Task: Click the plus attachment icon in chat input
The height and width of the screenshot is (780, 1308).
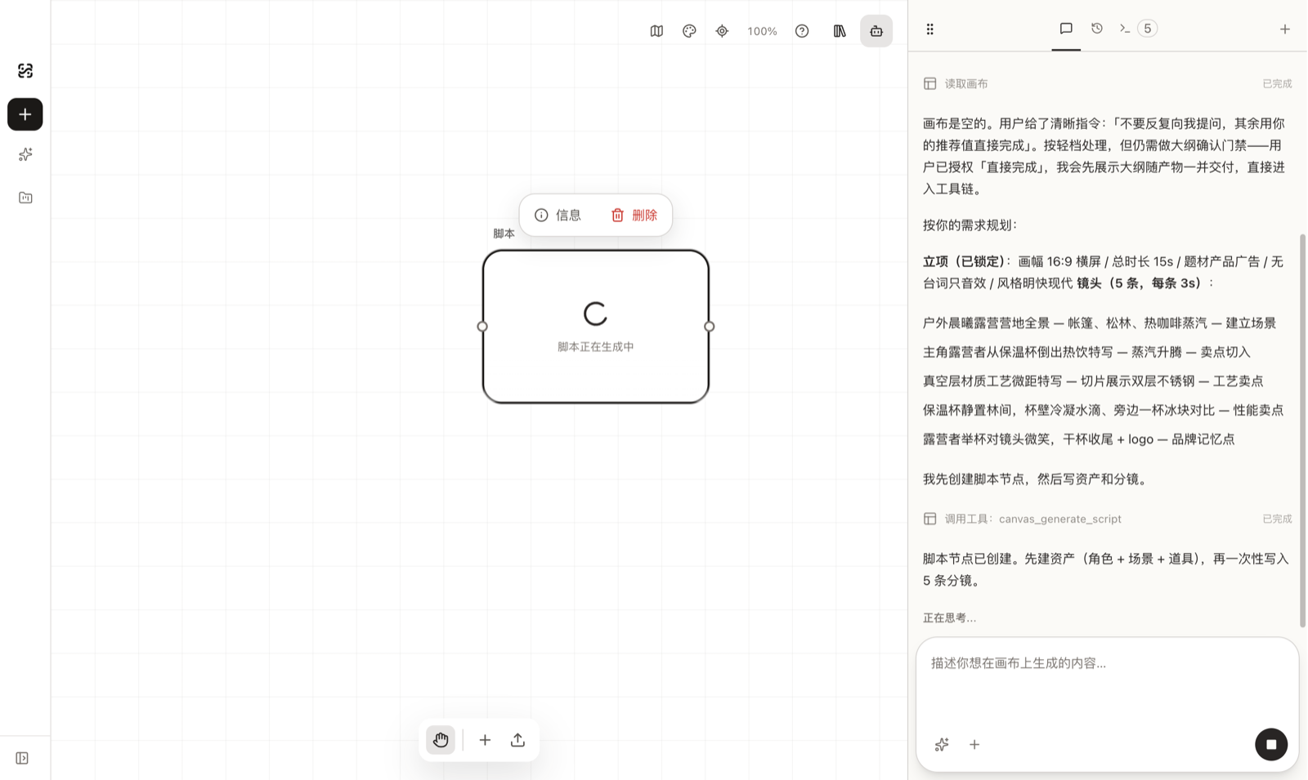Action: tap(974, 744)
